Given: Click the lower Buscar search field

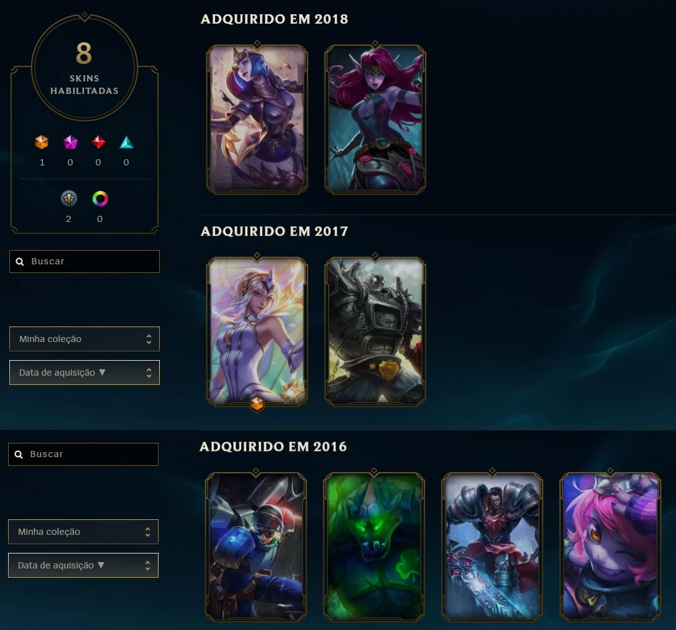Looking at the screenshot, I should (83, 454).
